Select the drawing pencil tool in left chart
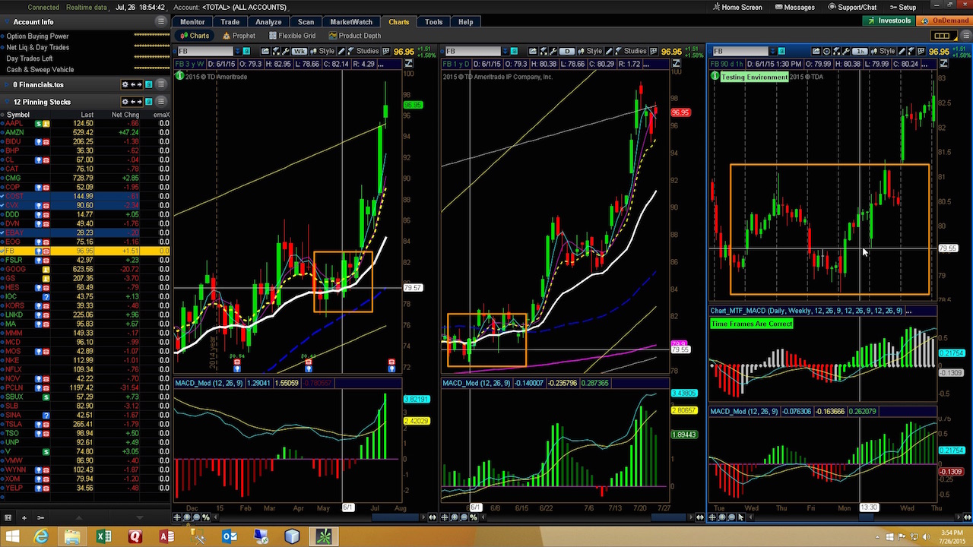The width and height of the screenshot is (973, 547). 341,52
